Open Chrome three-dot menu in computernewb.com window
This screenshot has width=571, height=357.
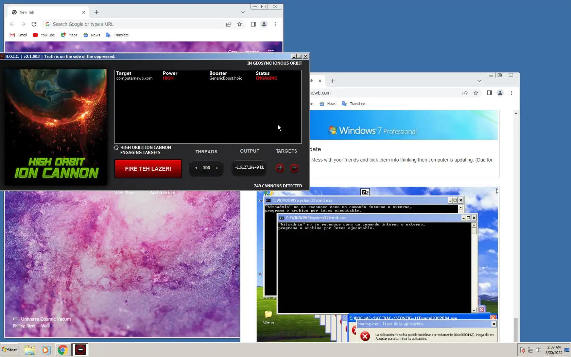click(x=511, y=93)
